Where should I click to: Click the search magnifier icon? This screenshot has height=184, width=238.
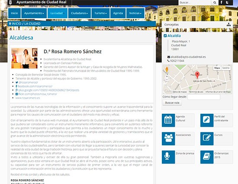215,3
